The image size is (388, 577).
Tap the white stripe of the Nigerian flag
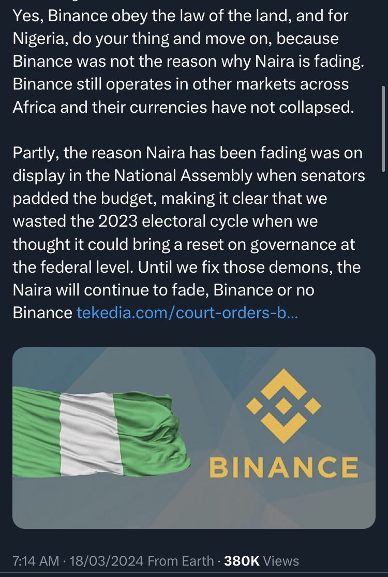click(x=90, y=434)
